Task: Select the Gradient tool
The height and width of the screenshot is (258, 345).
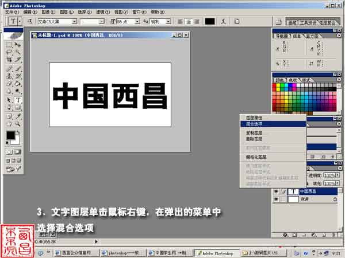Action: 18,84
